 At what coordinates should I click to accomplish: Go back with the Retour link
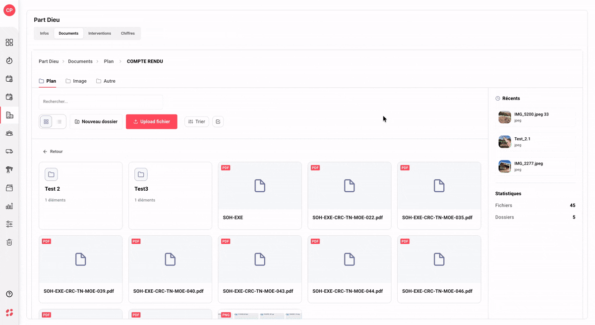pyautogui.click(x=53, y=152)
